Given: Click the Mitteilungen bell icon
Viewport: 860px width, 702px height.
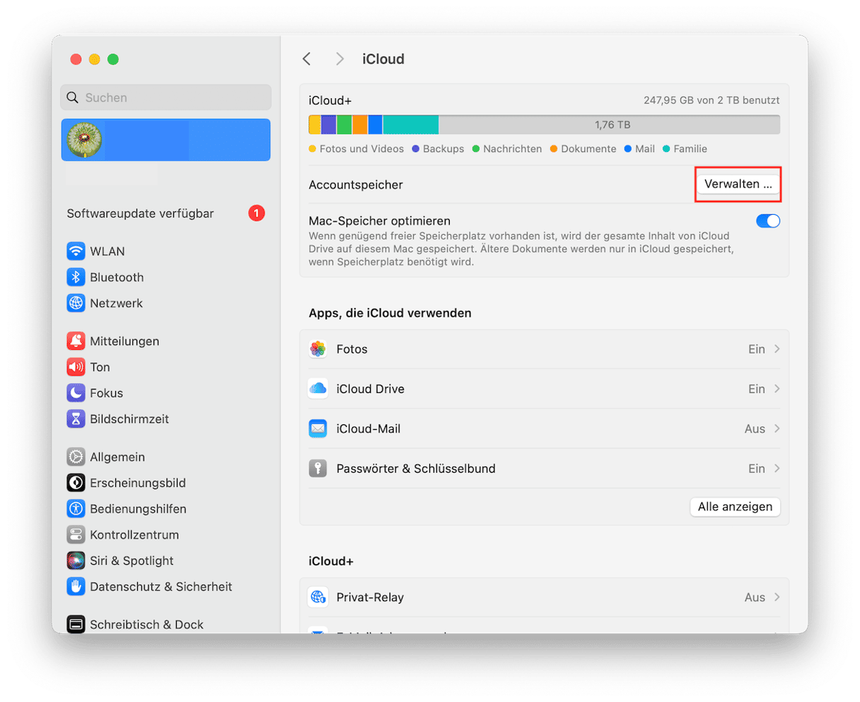Looking at the screenshot, I should [76, 341].
